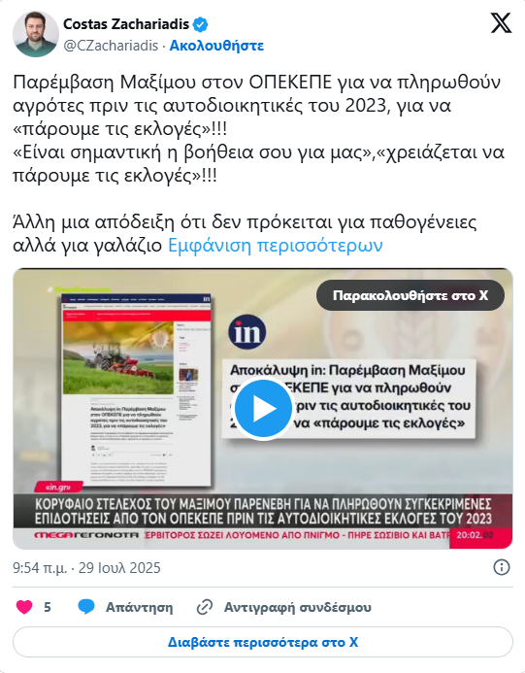This screenshot has height=673, width=525.
Task: Play the embedded video
Action: [x=263, y=409]
